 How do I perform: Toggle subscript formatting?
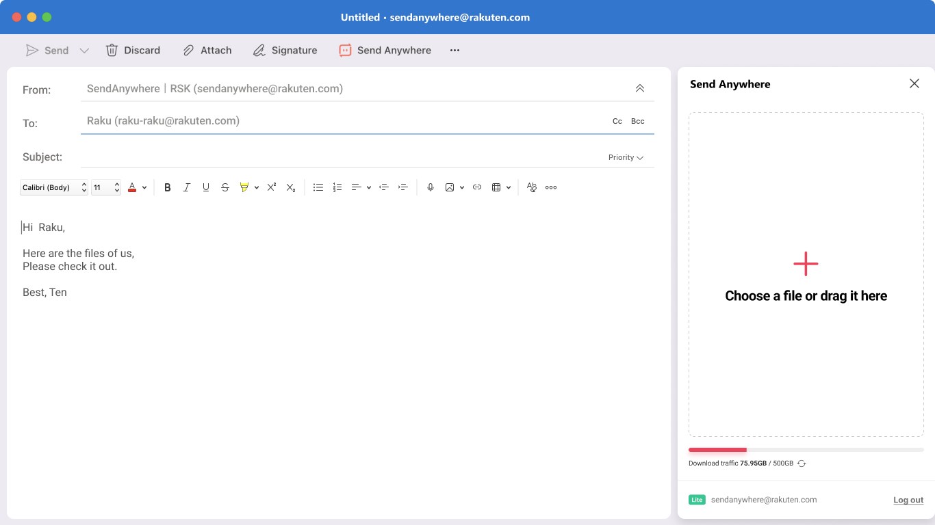[291, 187]
